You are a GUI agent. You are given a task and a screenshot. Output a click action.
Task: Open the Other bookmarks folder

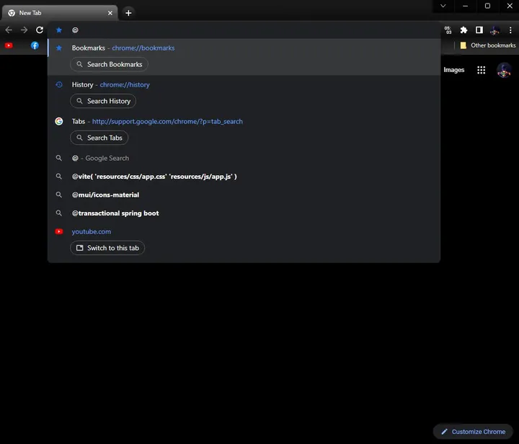pos(488,45)
